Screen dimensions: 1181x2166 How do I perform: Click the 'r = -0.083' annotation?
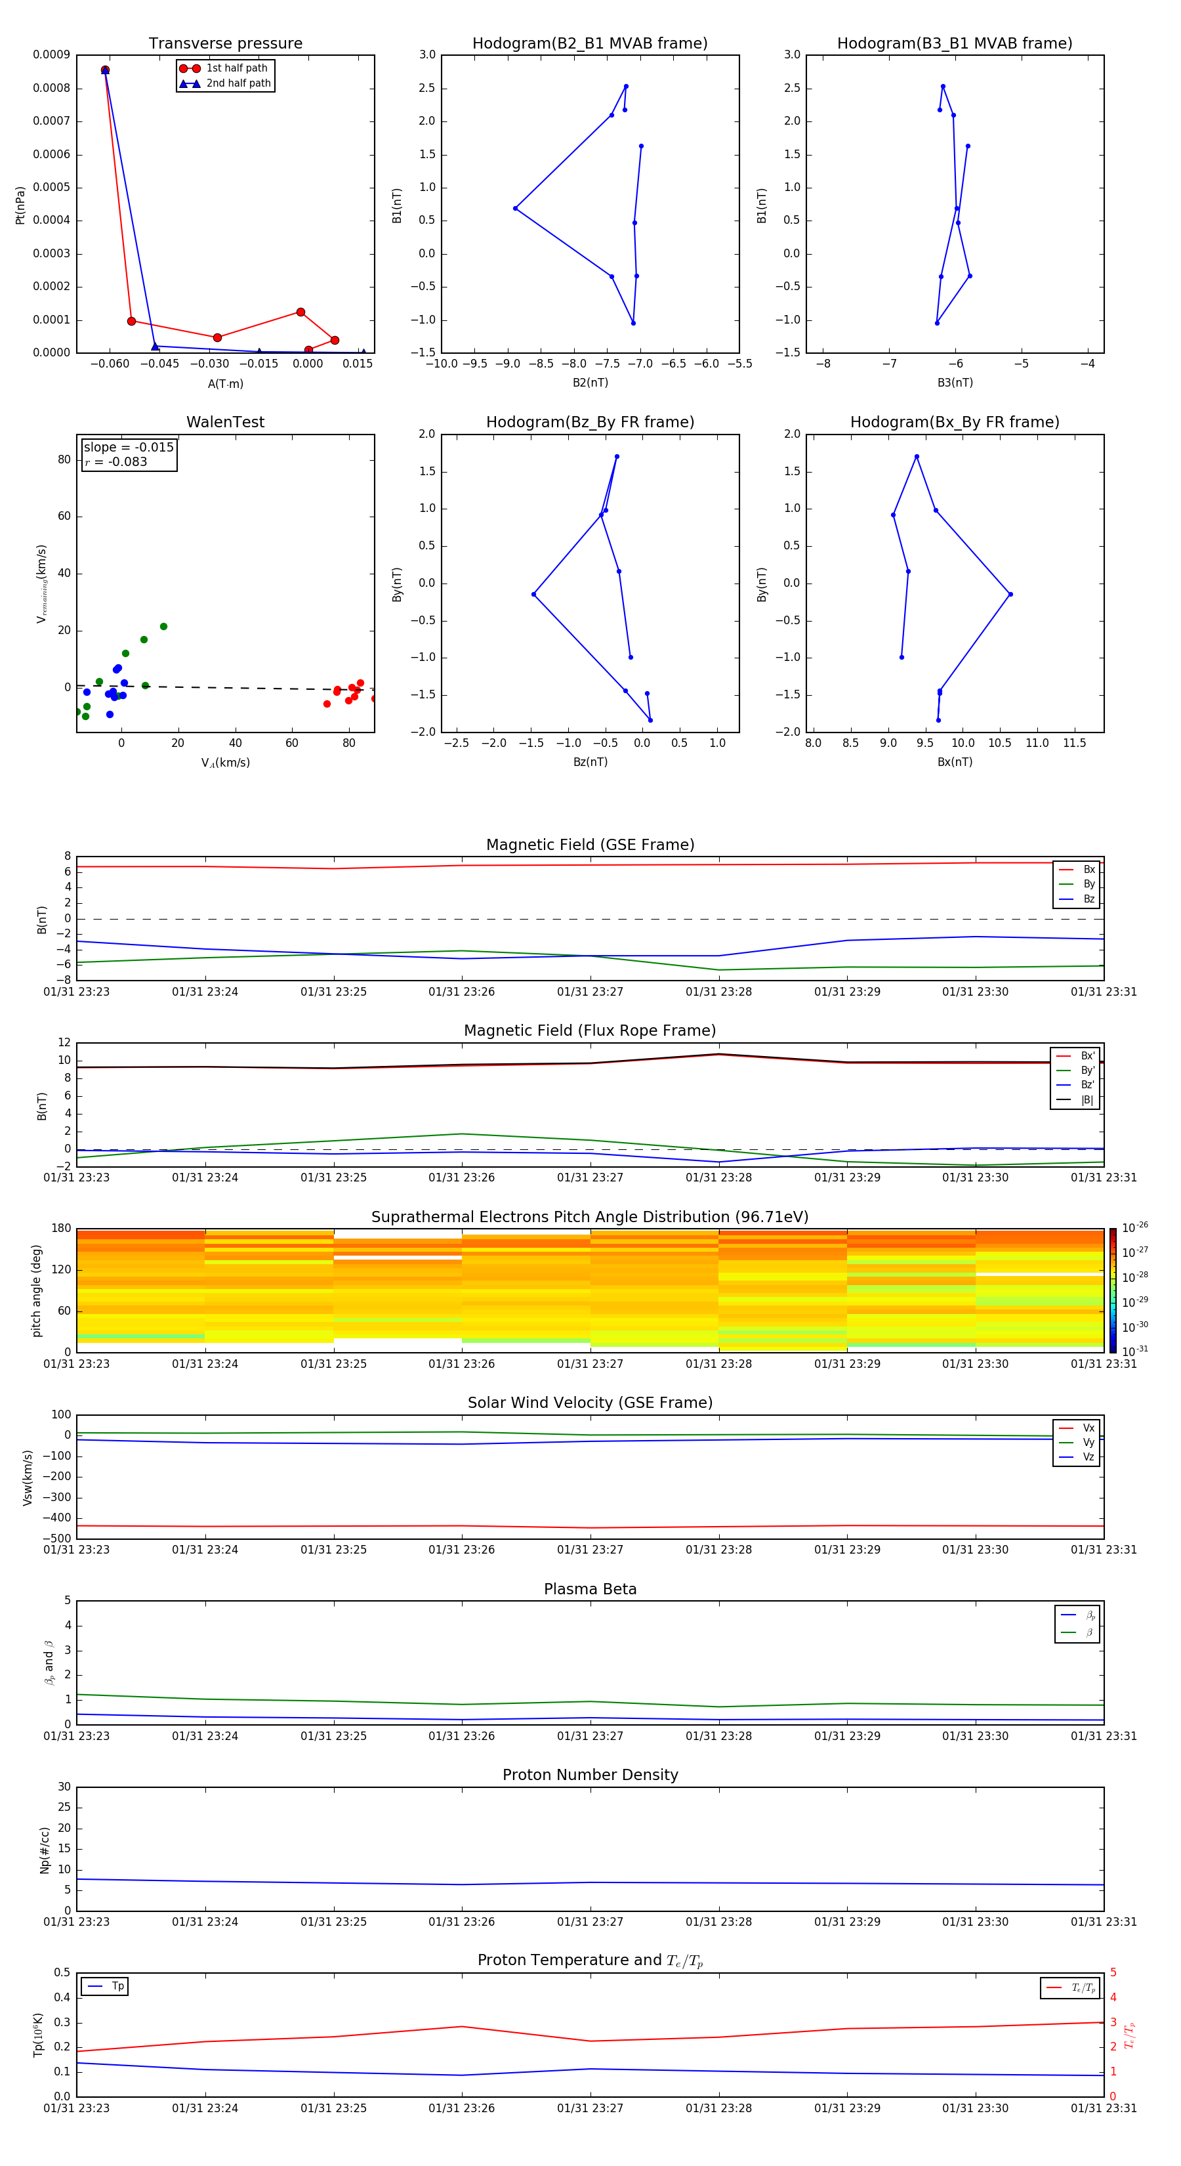116,461
